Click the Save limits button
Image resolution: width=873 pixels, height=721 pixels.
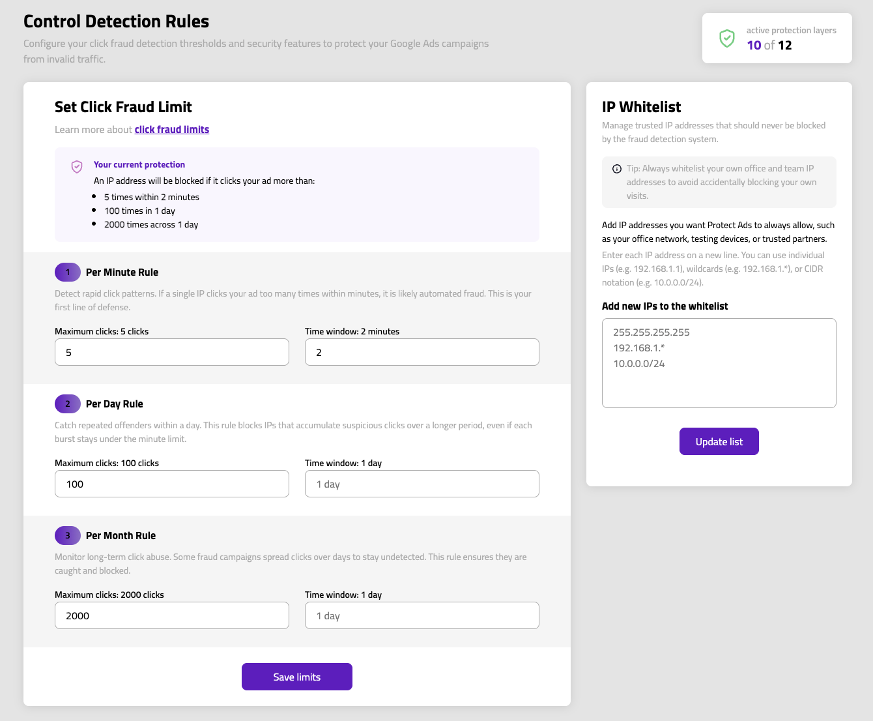coord(296,677)
